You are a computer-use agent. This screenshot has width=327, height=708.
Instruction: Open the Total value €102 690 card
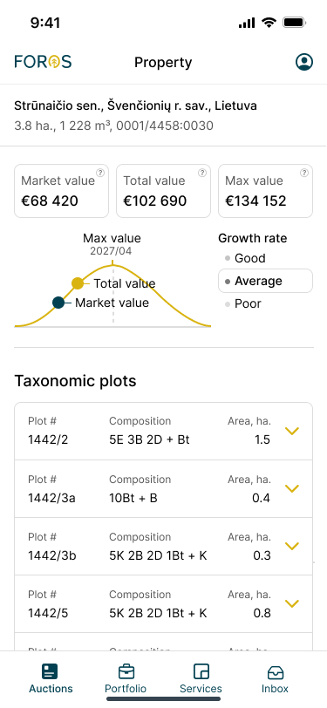(x=164, y=191)
